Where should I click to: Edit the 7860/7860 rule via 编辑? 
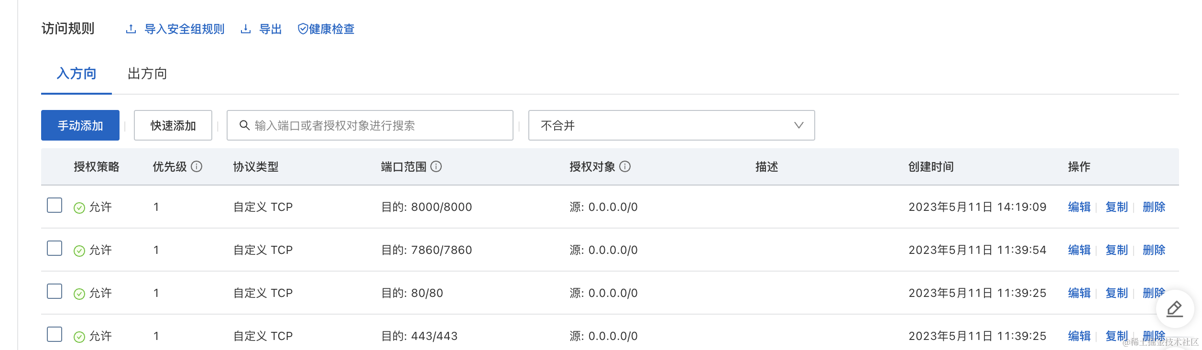coord(1079,250)
